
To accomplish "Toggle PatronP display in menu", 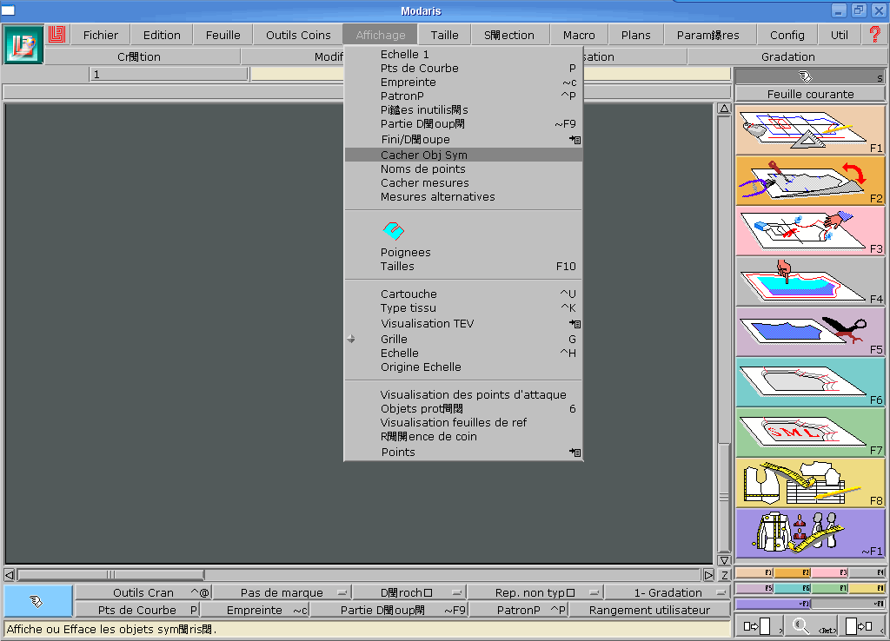I will click(464, 96).
